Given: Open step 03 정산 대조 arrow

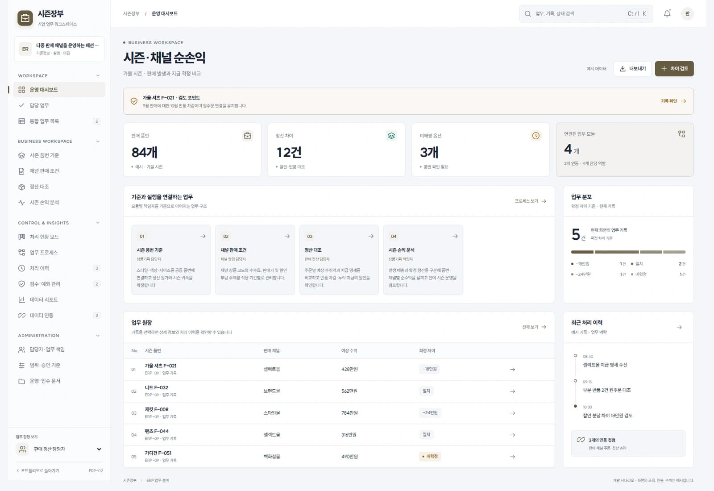Looking at the screenshot, I should coord(371,236).
